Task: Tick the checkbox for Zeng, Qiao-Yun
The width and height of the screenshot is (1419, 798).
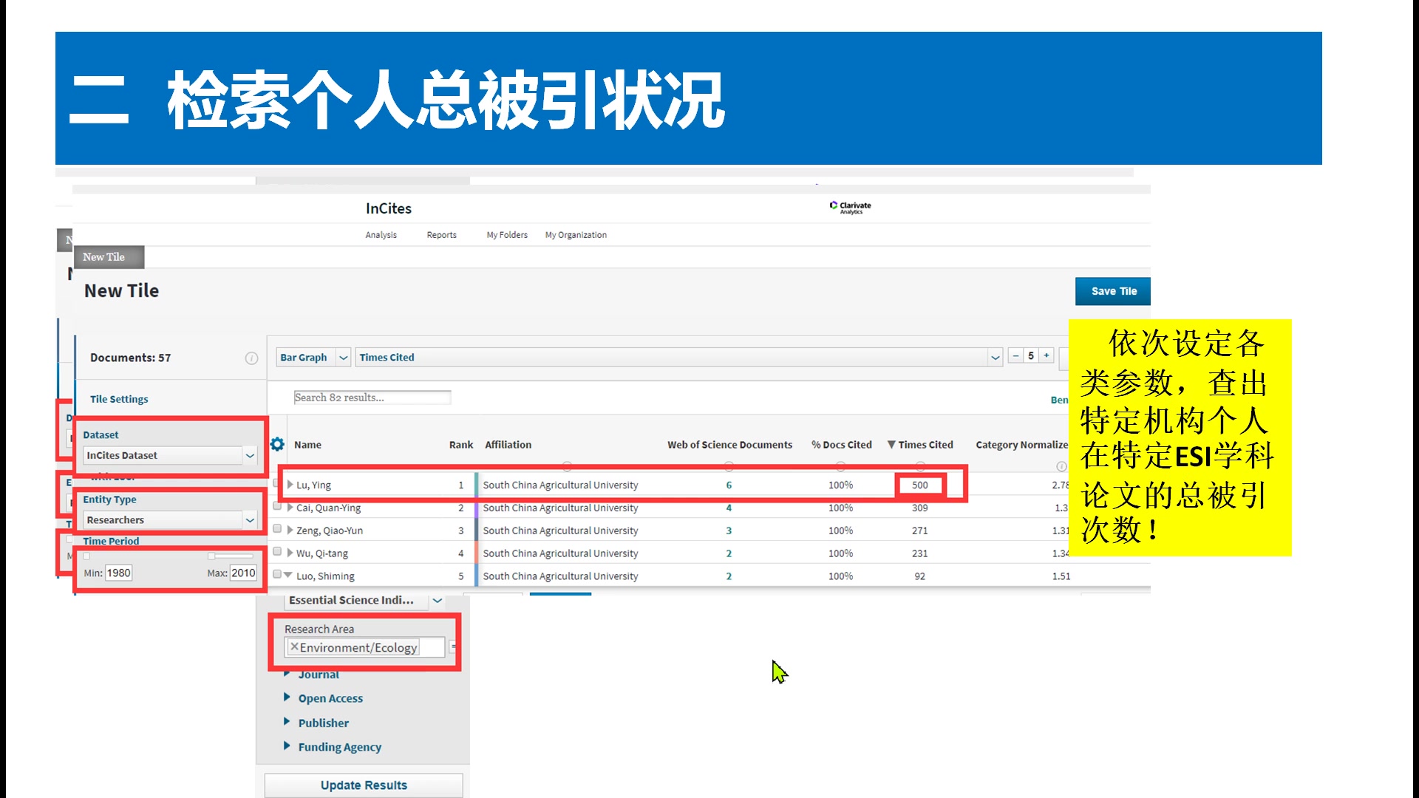Action: tap(277, 529)
